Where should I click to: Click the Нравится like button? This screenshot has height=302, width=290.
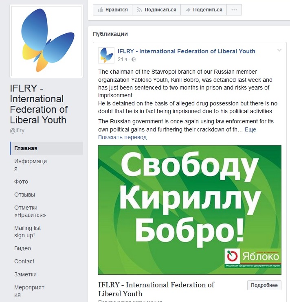112,10
